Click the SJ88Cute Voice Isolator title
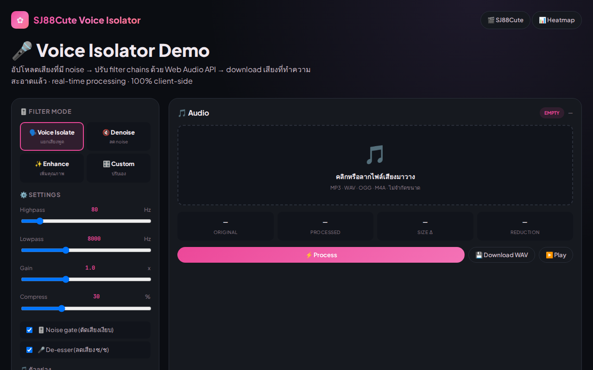The image size is (593, 370). coord(87,20)
